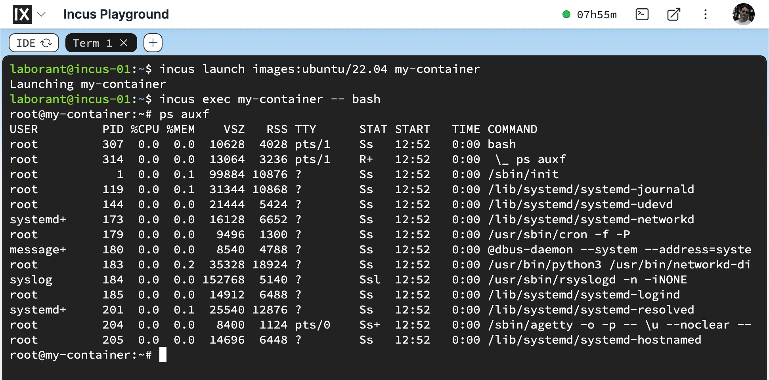Click the VSZ value 152768
This screenshot has width=769, height=380.
tap(224, 279)
